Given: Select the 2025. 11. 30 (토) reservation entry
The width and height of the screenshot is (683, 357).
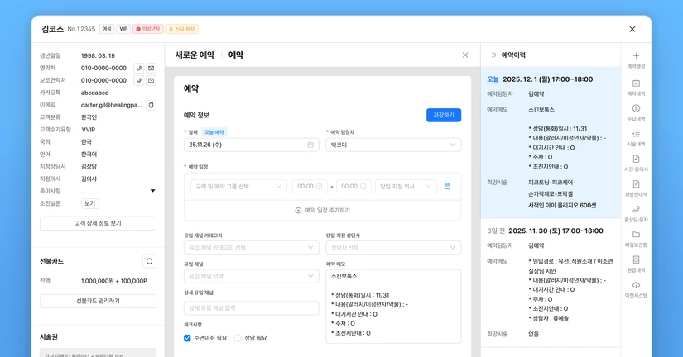Looking at the screenshot, I should 551,283.
